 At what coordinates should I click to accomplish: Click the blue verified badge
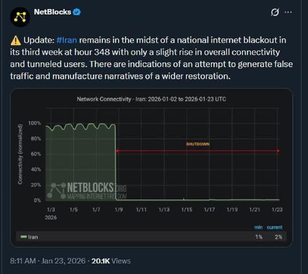(77, 12)
